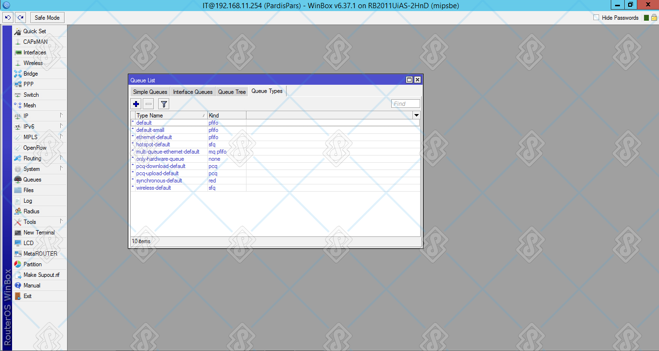Select the Queue Types tab
This screenshot has width=659, height=351.
(x=267, y=91)
